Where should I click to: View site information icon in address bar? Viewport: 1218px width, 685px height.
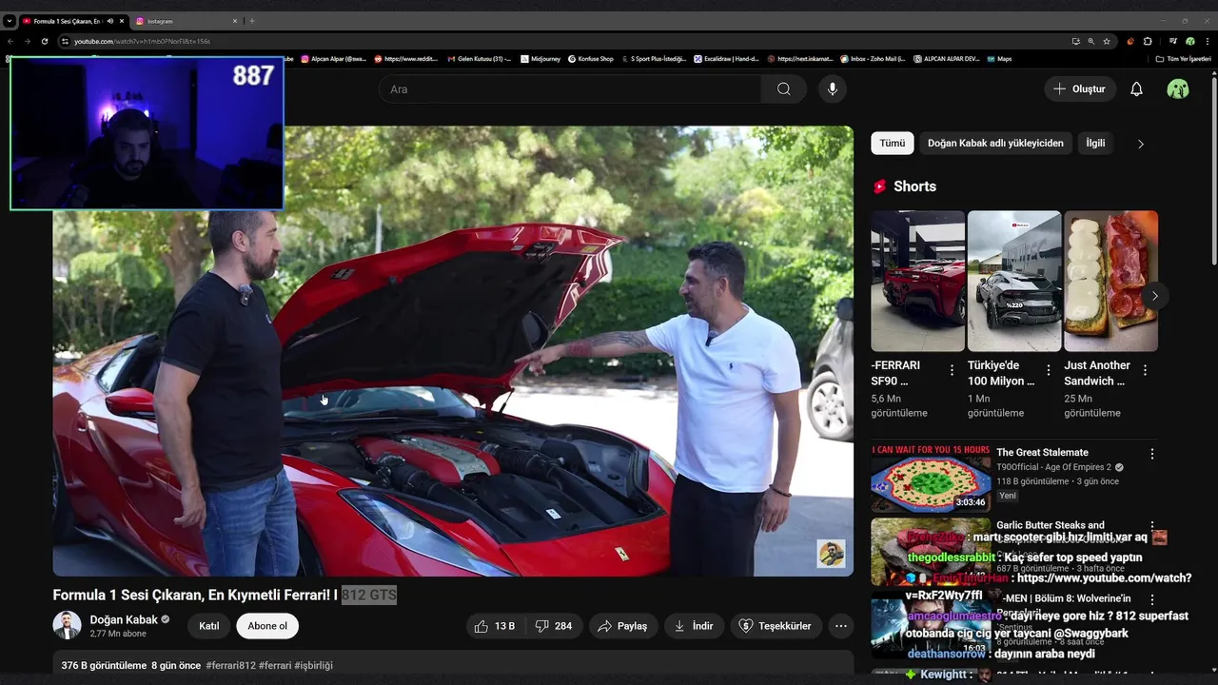coord(65,42)
